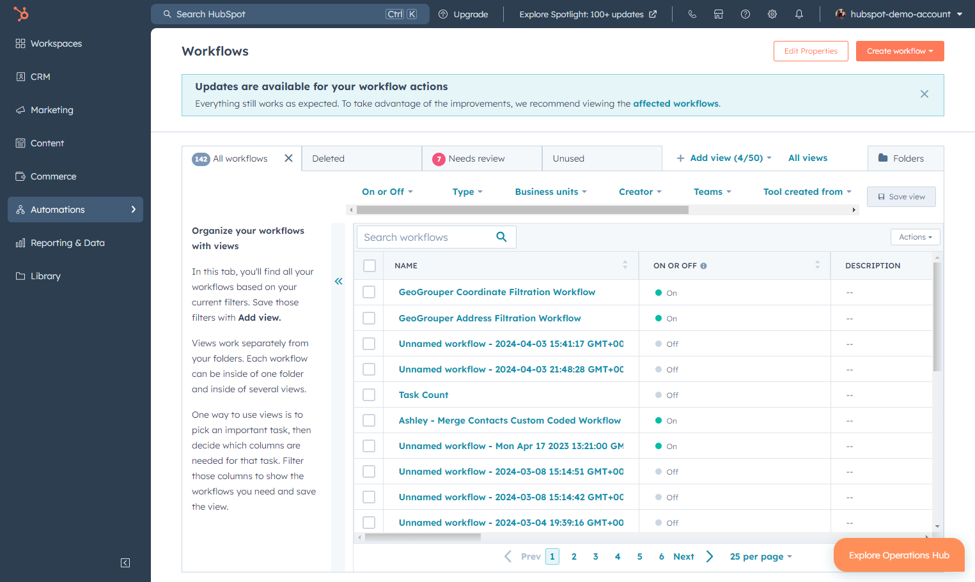This screenshot has width=975, height=582.
Task: Check the Mon Apr 17 2023 unnamed workflow
Action: tap(369, 446)
